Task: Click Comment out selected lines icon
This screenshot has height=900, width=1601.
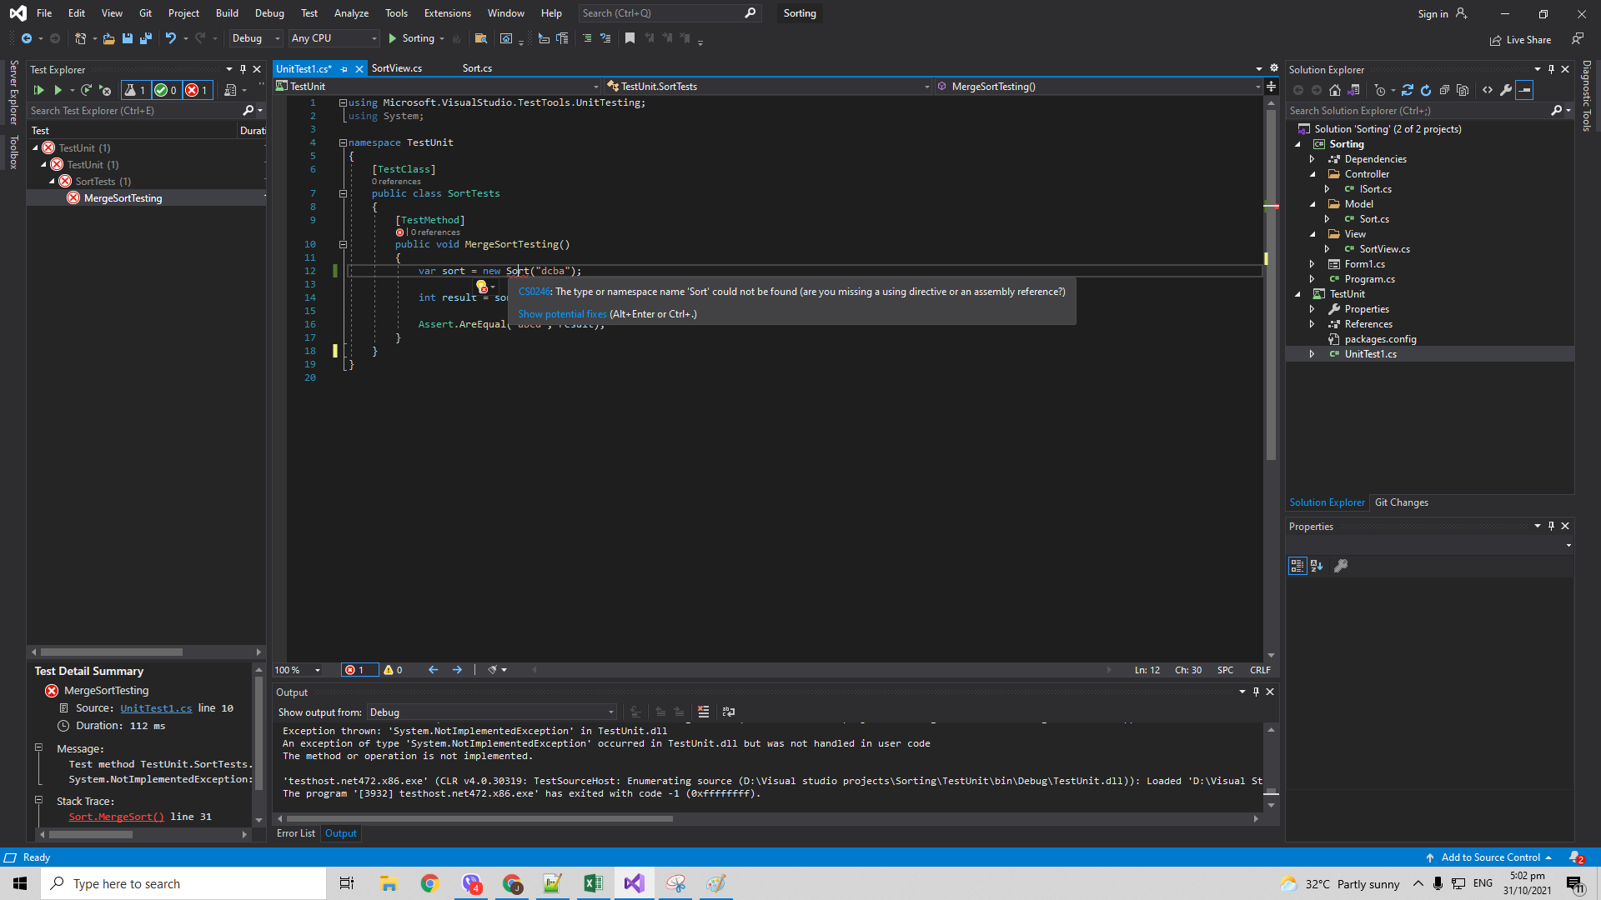Action: click(587, 38)
